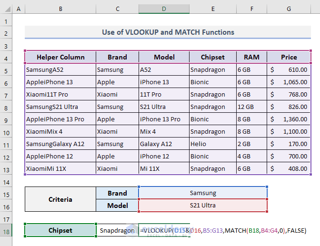Select RAM cell '4 GB'
The height and width of the screenshot is (246, 320).
[x=251, y=156]
